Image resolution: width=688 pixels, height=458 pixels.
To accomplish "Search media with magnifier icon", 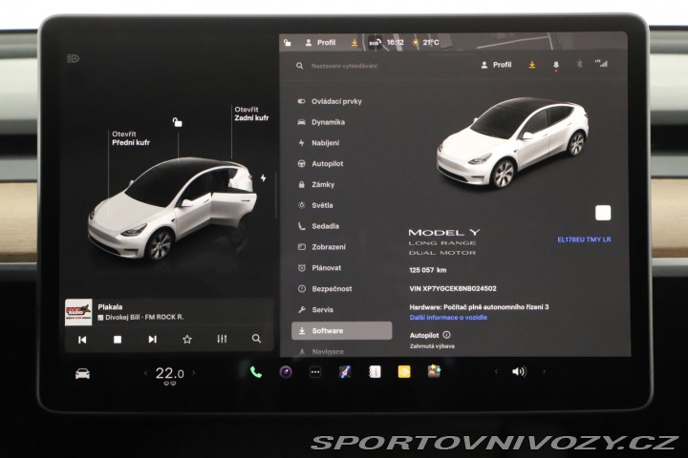I will click(257, 339).
